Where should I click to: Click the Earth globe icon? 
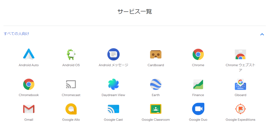click(156, 84)
